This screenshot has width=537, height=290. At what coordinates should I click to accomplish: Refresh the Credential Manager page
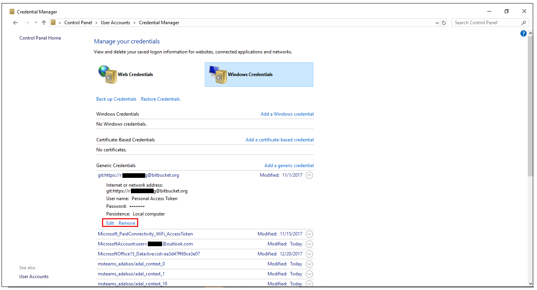tap(444, 23)
